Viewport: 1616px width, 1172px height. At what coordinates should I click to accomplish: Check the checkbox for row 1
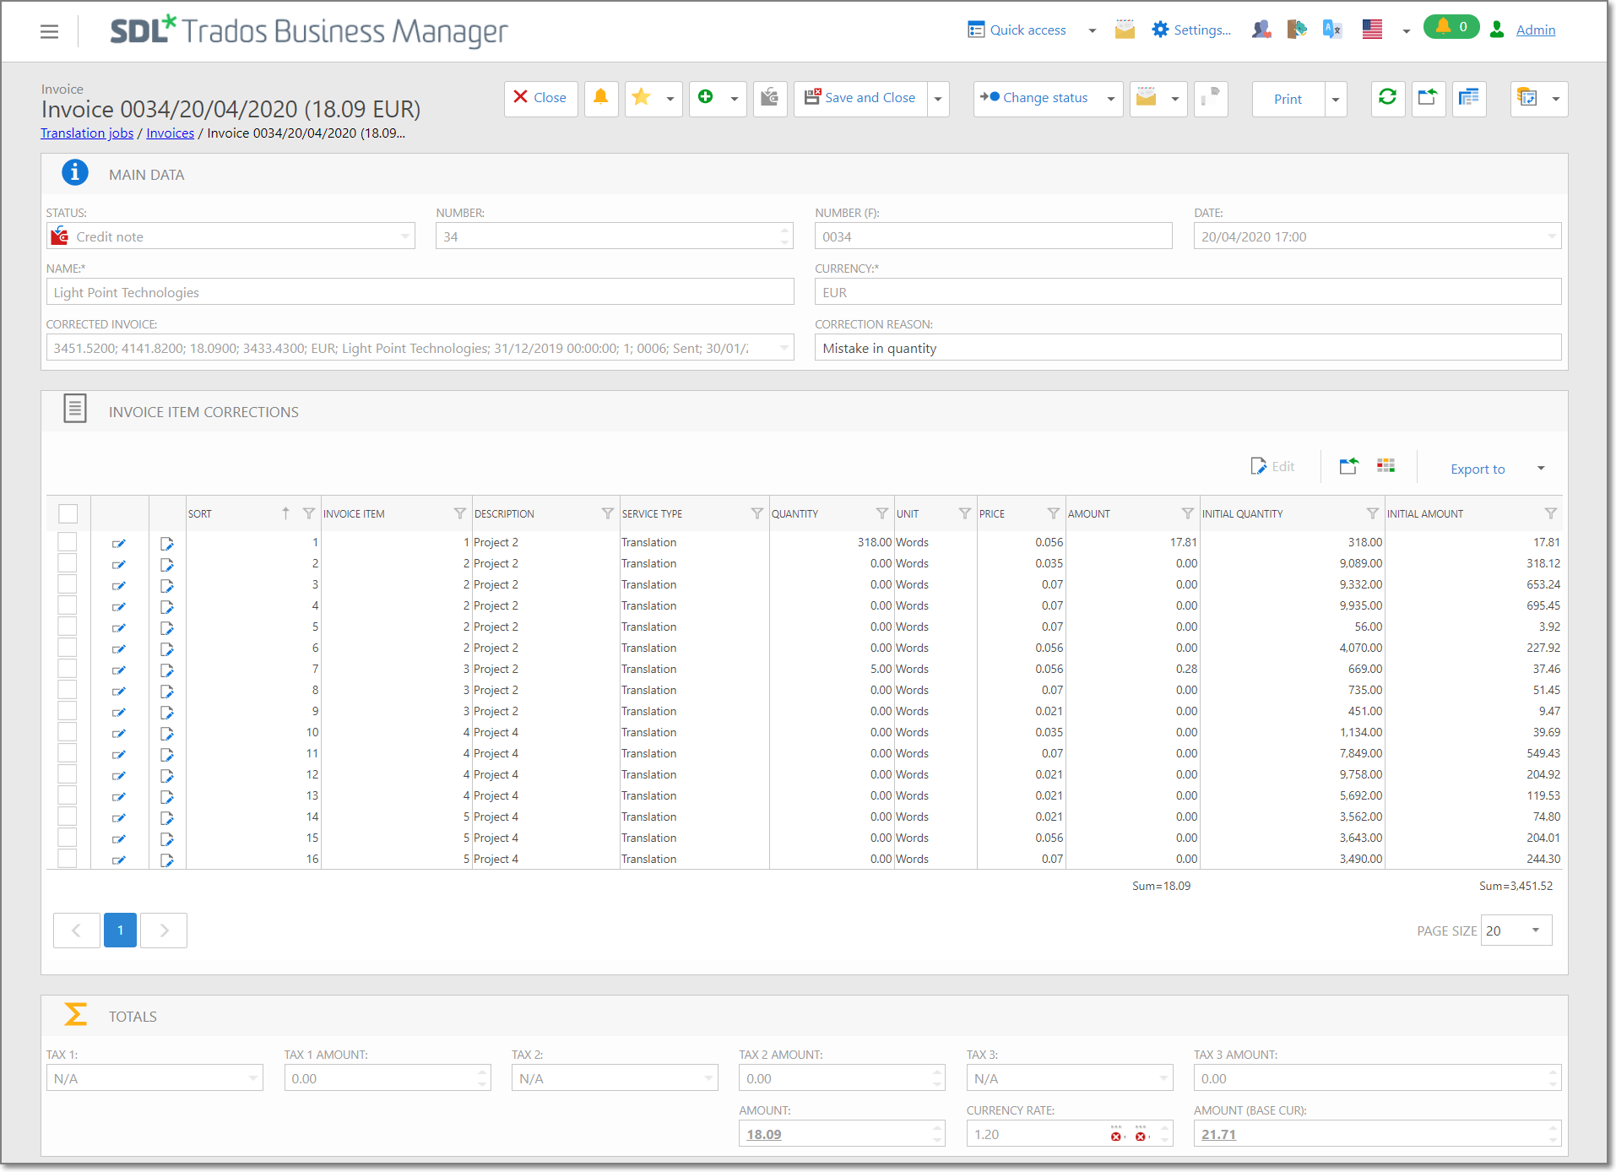click(x=68, y=542)
